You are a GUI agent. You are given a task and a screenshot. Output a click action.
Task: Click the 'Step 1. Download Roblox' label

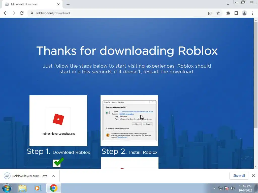tap(58, 152)
